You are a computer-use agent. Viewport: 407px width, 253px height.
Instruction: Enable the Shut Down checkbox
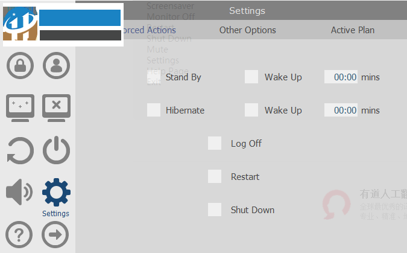pyautogui.click(x=215, y=210)
